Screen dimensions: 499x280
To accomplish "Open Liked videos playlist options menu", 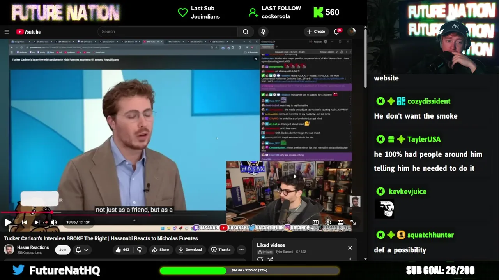I will tap(350, 259).
